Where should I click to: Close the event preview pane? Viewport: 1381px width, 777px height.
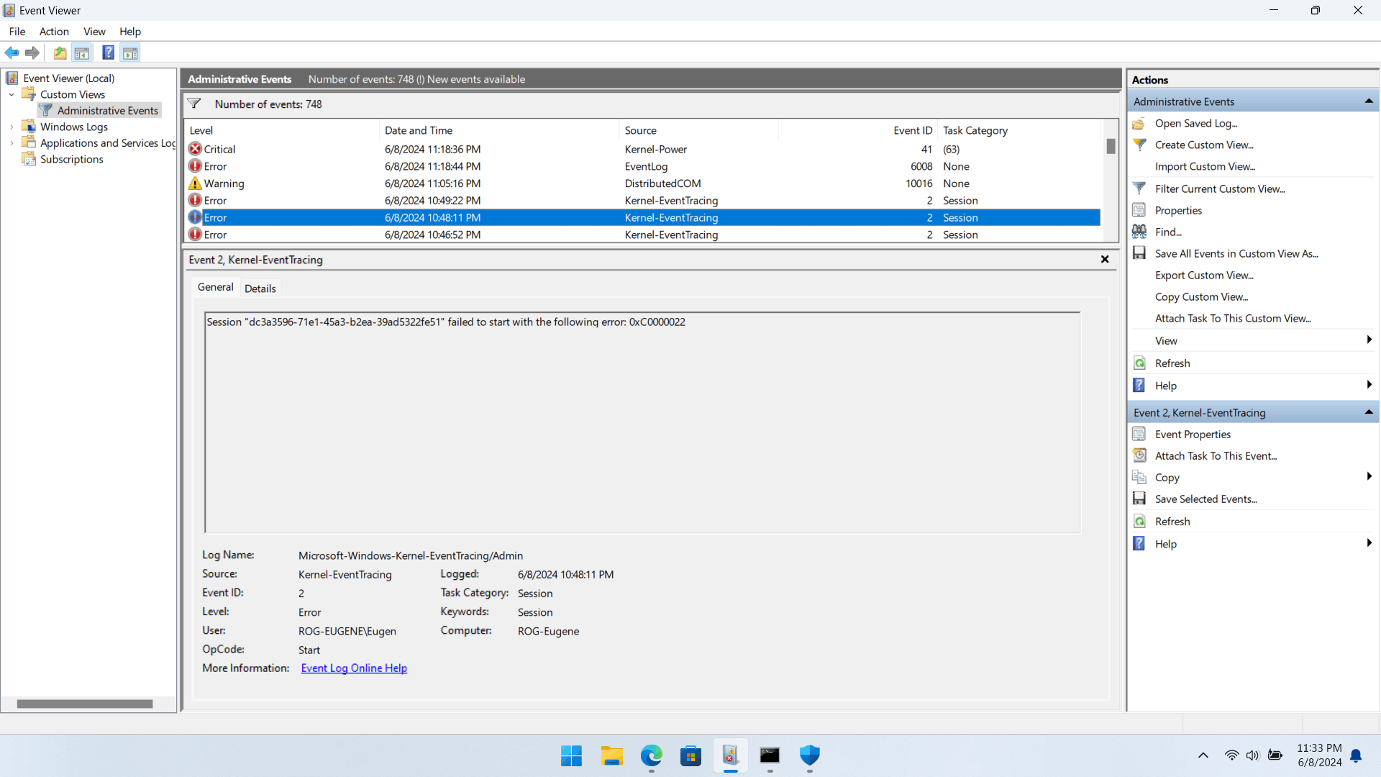[1105, 260]
